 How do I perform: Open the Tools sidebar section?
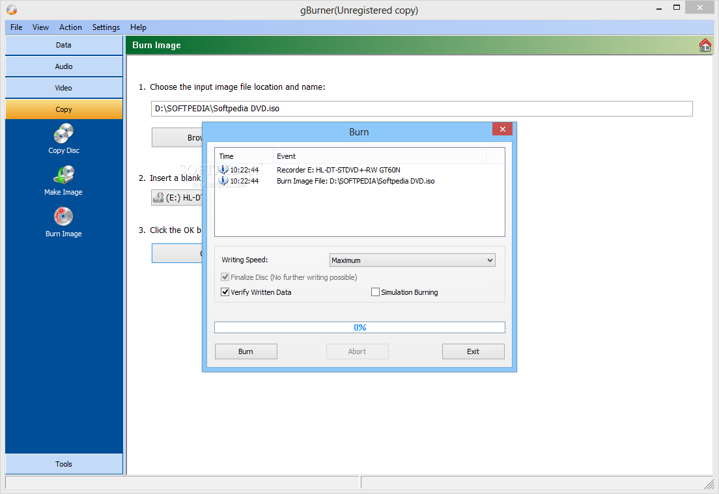(64, 464)
